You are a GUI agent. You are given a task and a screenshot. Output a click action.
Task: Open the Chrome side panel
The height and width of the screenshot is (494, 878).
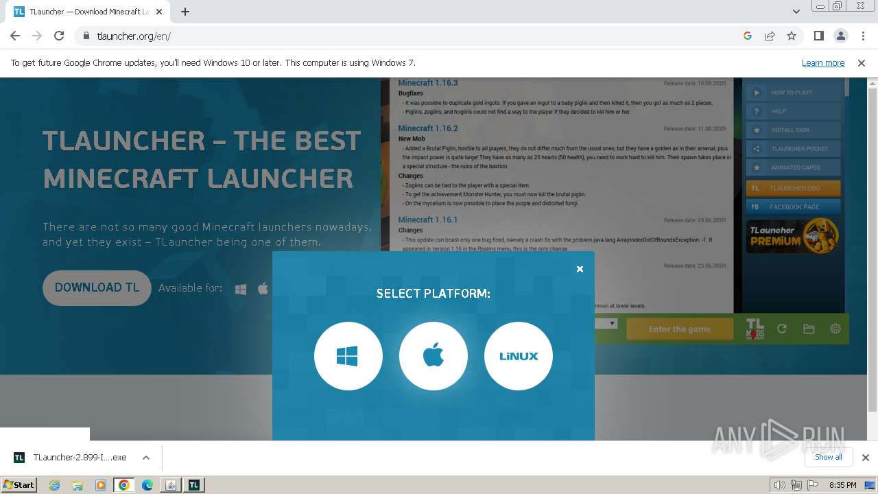[818, 36]
